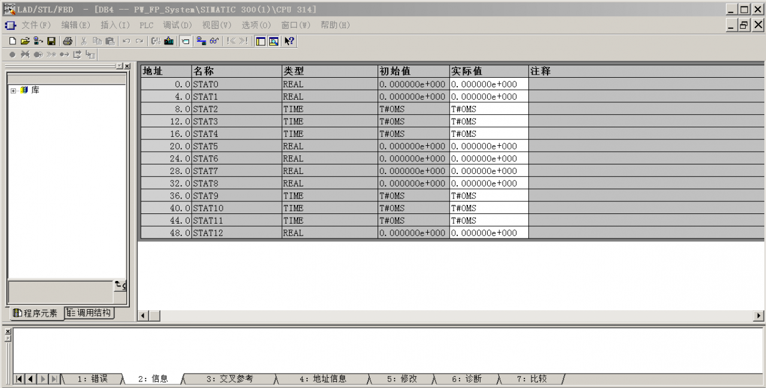
Task: Click the execute next statement icon
Action: click(x=77, y=54)
